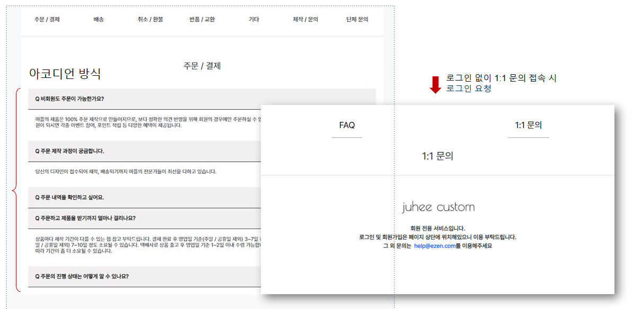Image resolution: width=633 pixels, height=309 pixels.
Task: Open the 제작/문의 tab
Action: point(305,20)
